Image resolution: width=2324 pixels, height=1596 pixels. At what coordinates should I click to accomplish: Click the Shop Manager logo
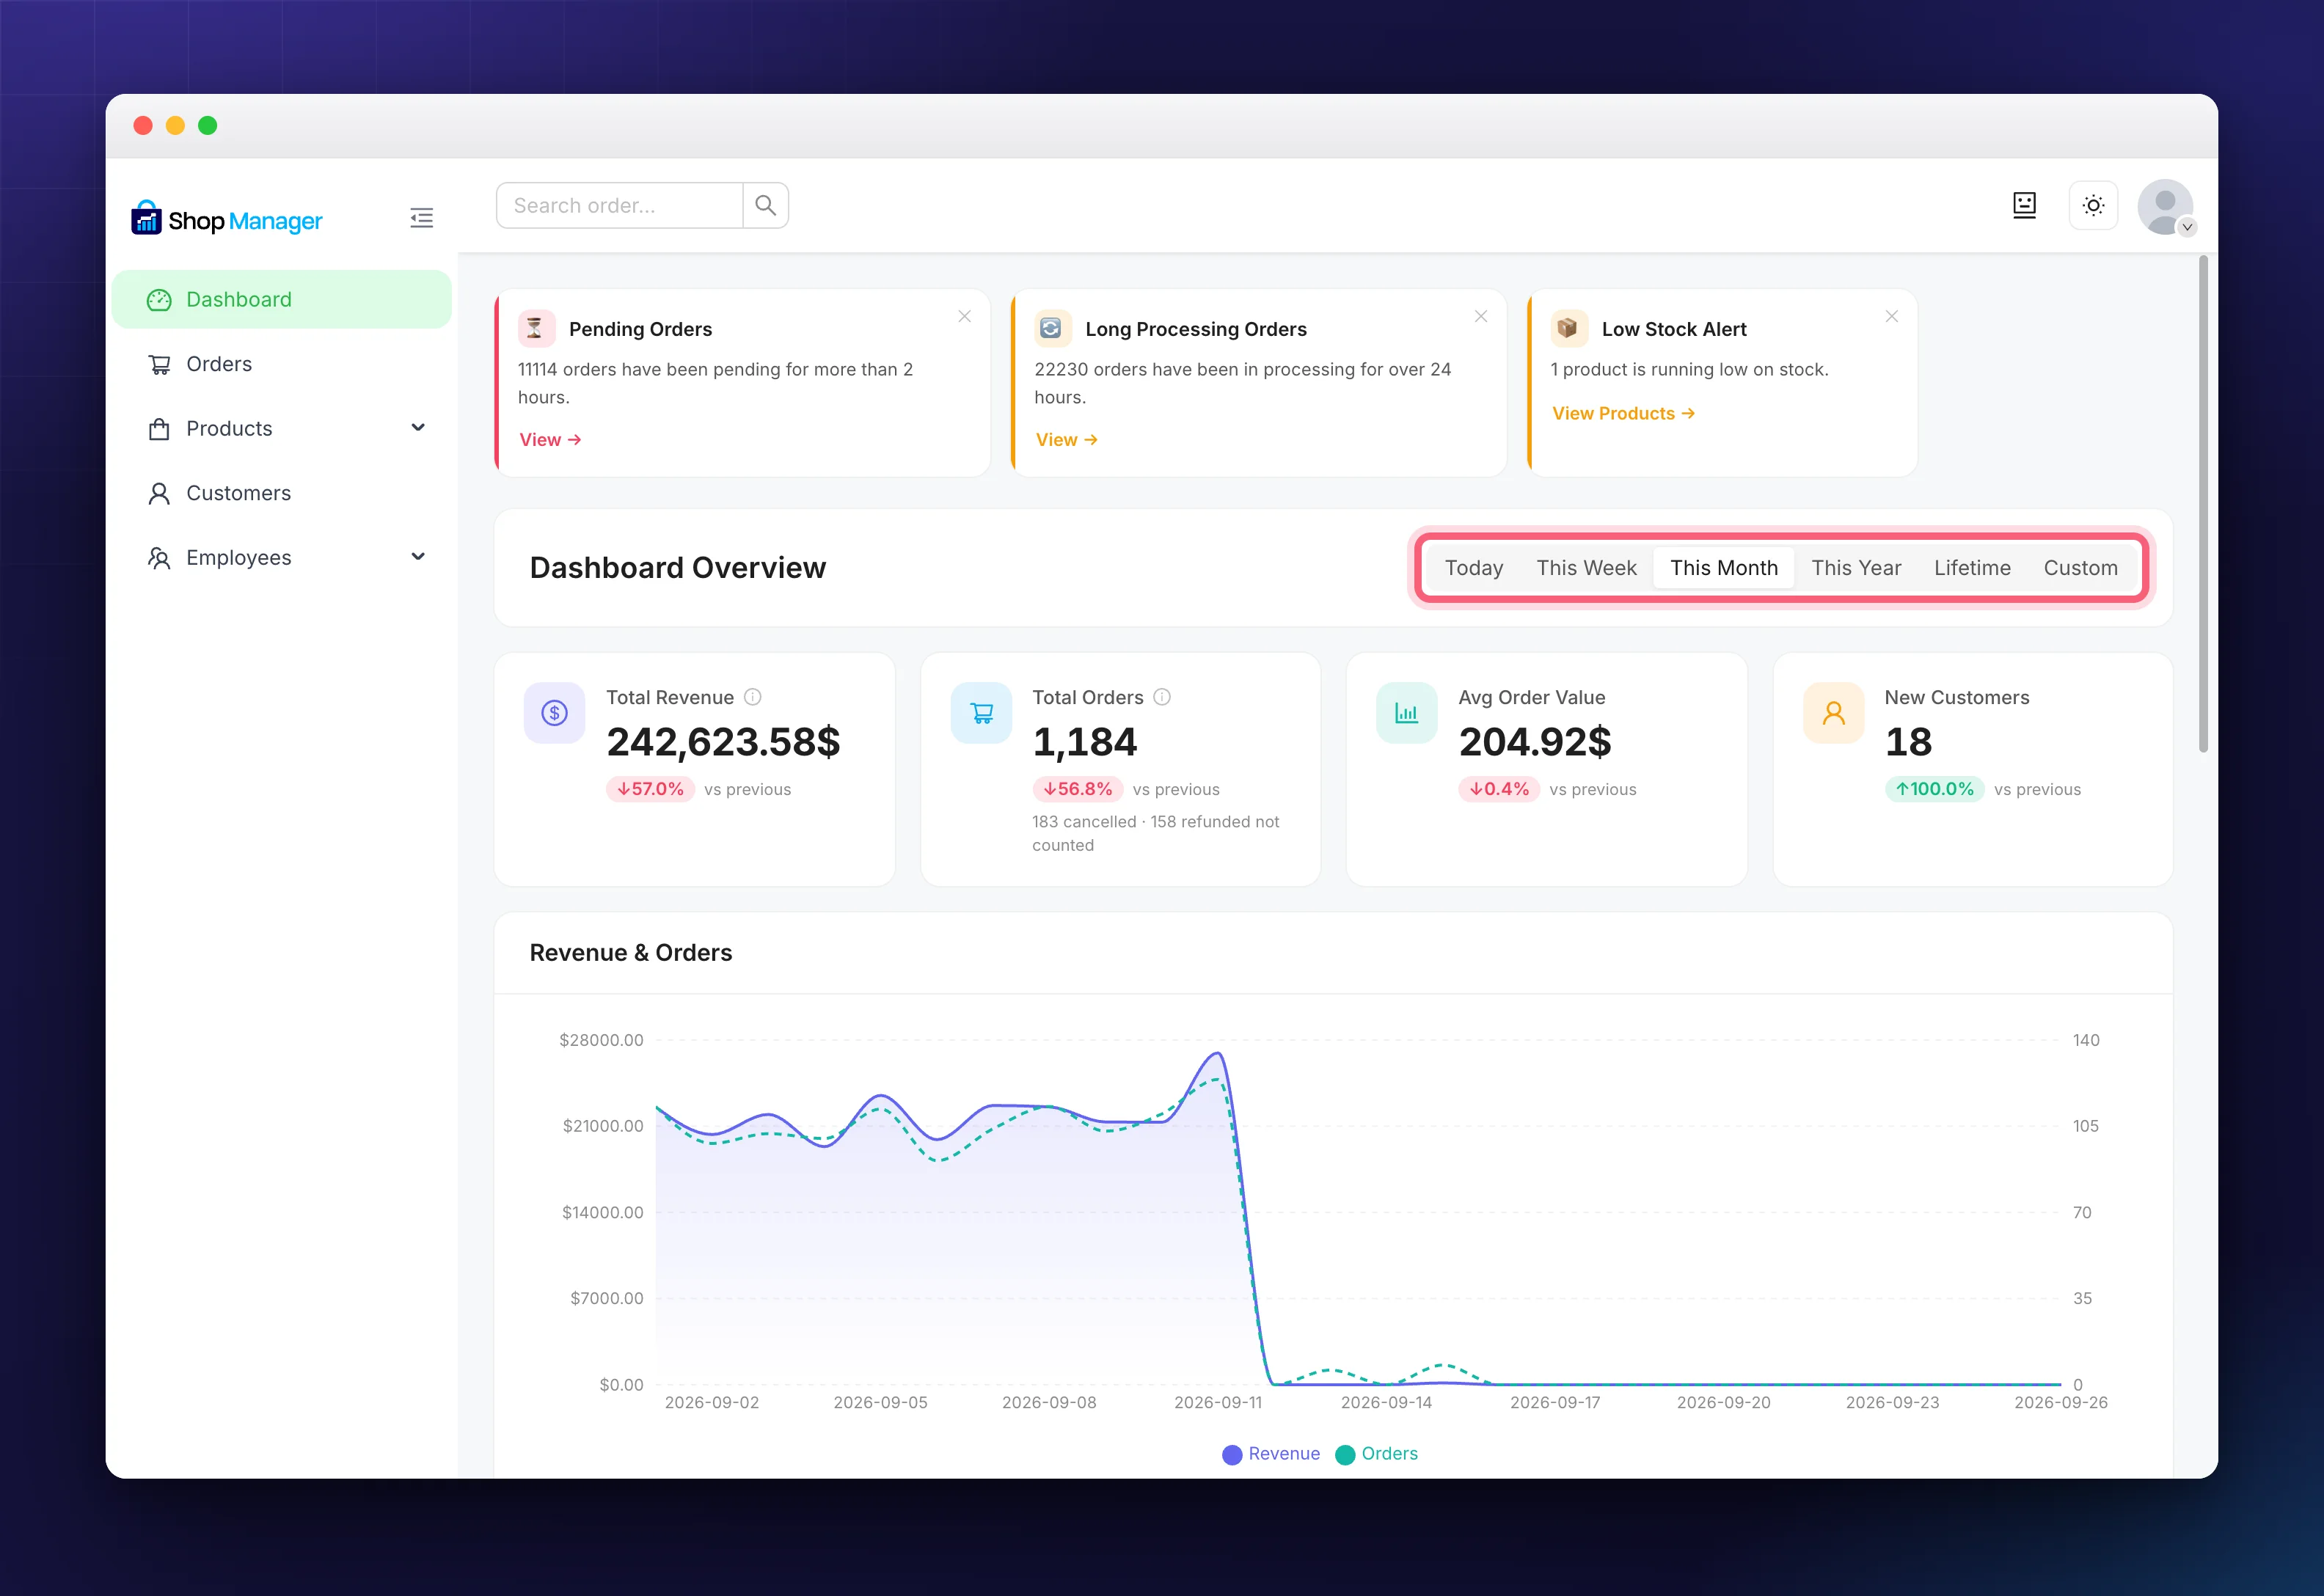tap(227, 218)
